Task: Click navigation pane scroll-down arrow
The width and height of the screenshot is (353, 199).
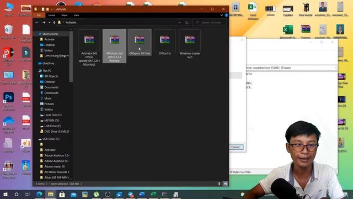Action: tap(71, 179)
